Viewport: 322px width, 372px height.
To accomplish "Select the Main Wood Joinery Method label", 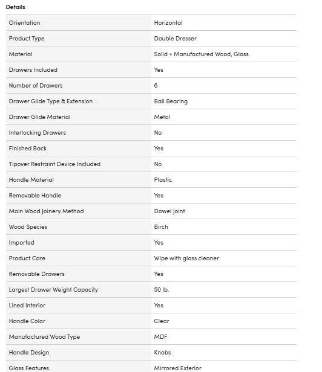I will [x=47, y=211].
